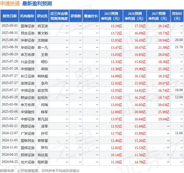Click the 目标价 column header
184x173 pixels.
pyautogui.click(x=177, y=16)
